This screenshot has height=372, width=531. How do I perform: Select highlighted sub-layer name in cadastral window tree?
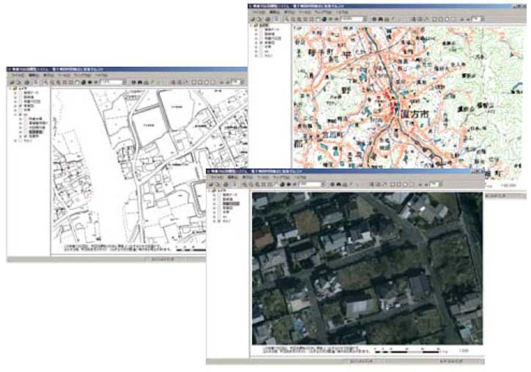[x=36, y=131]
